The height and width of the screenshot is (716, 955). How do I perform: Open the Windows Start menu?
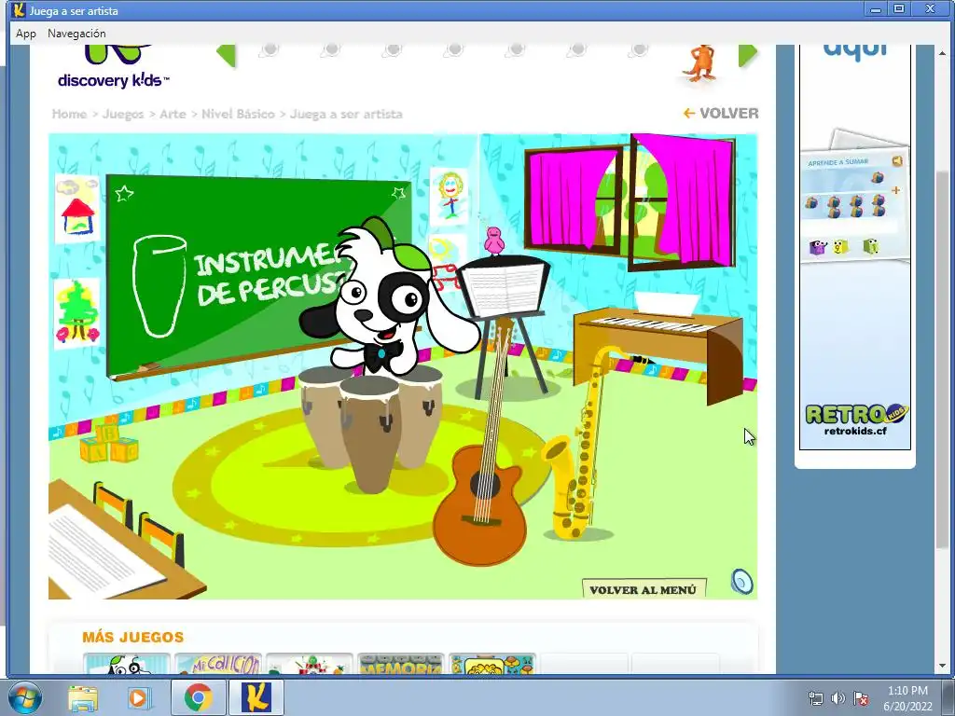click(25, 697)
